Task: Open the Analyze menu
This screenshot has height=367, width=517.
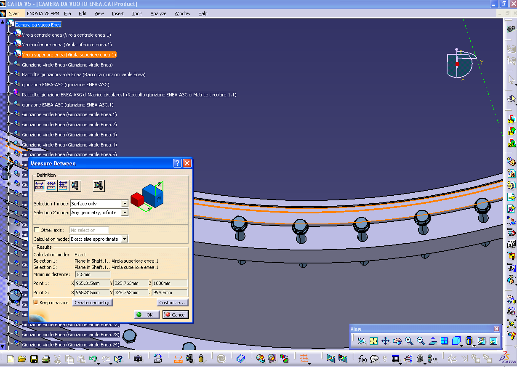Action: coord(158,13)
